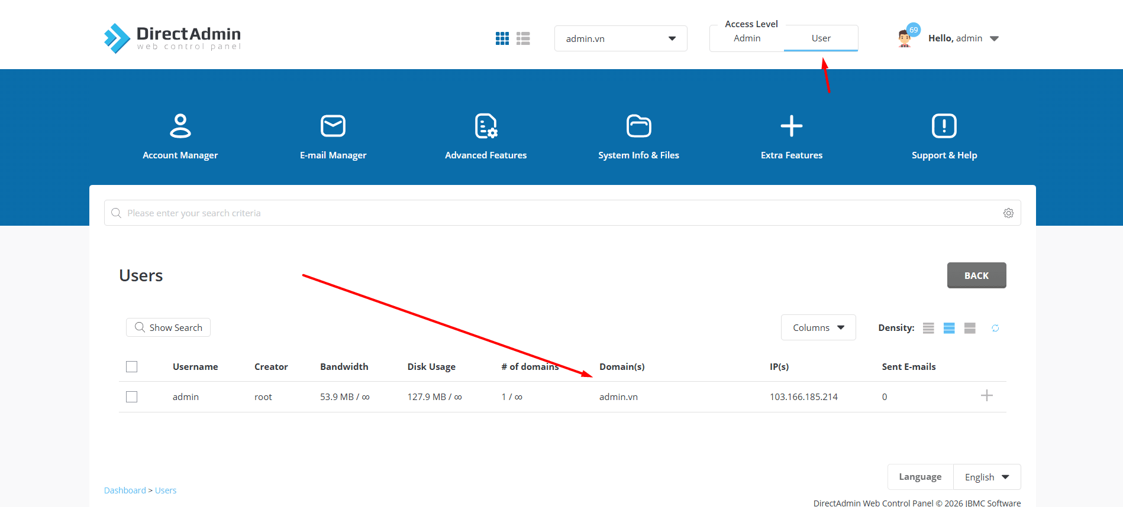The image size is (1123, 507).
Task: Open Advanced Features menu icon
Action: (x=486, y=126)
